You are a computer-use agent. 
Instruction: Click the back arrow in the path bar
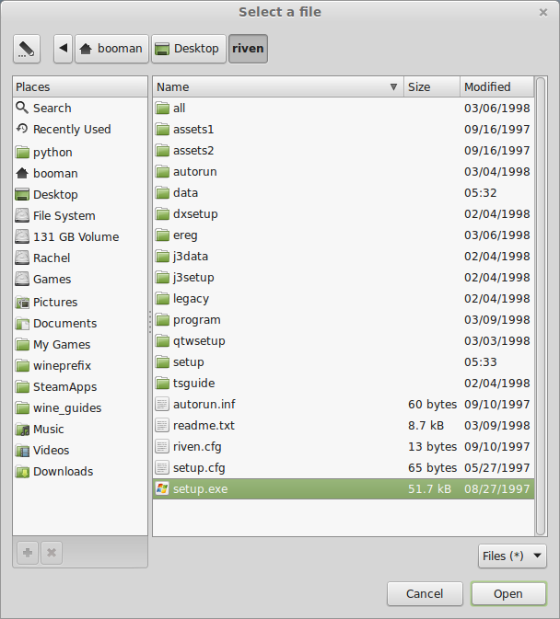(64, 49)
